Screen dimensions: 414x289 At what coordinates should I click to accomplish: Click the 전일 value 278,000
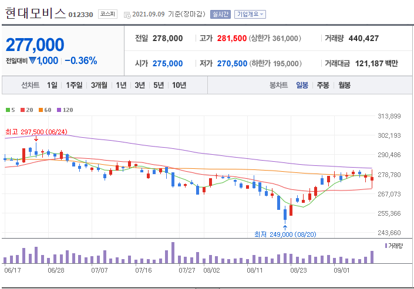point(168,39)
